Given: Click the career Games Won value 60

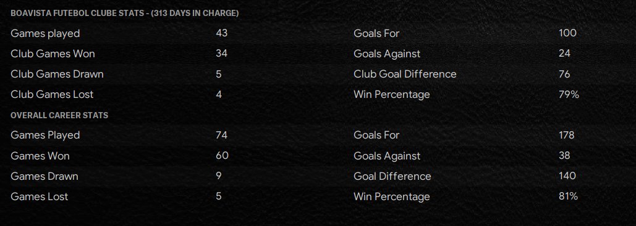Looking at the screenshot, I should 223,156.
